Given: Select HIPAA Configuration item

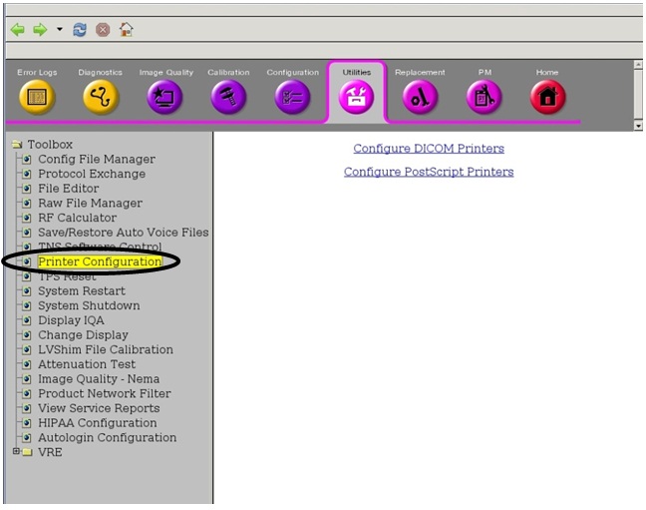Looking at the screenshot, I should click(x=97, y=423).
